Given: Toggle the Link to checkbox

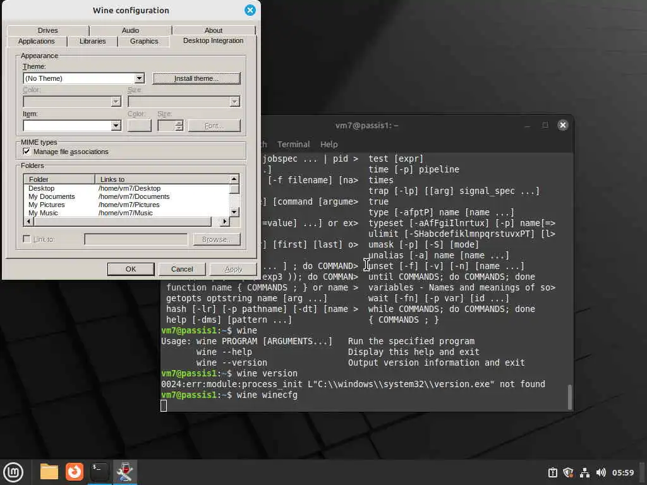Looking at the screenshot, I should 27,239.
